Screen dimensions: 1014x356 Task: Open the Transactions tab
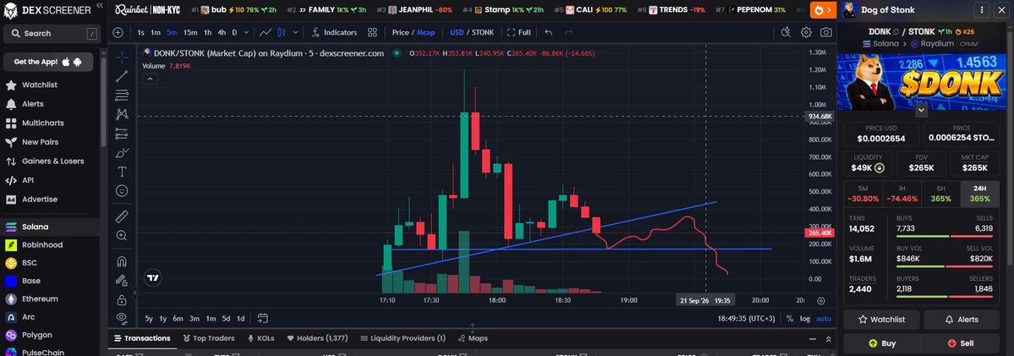pos(142,338)
